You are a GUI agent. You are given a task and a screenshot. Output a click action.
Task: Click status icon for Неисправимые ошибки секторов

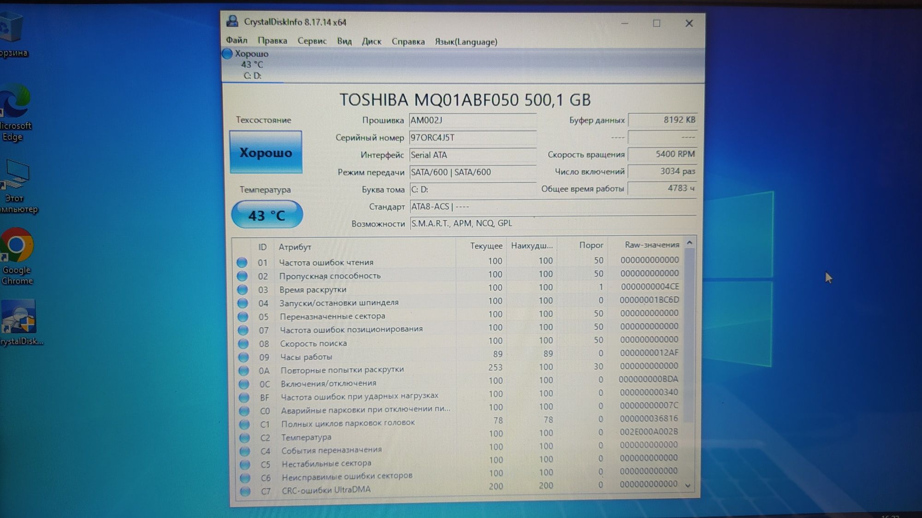point(245,478)
